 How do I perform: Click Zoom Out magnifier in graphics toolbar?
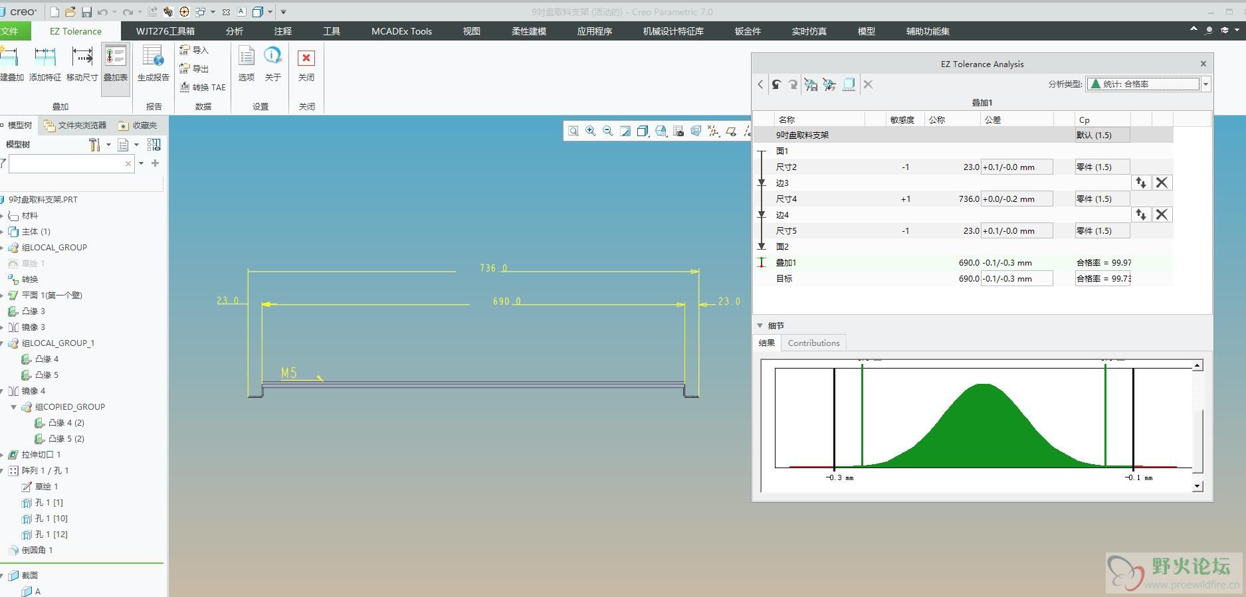click(x=608, y=131)
